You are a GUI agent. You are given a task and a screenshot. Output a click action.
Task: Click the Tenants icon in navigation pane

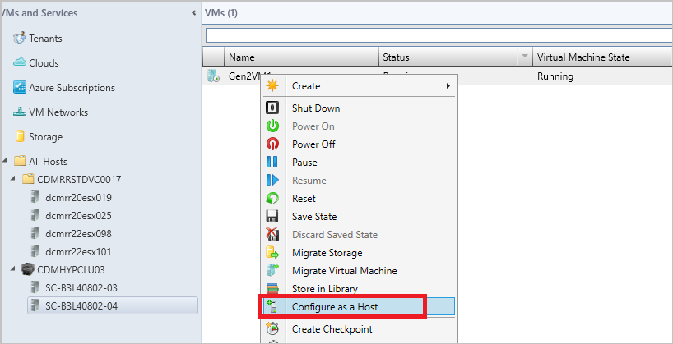[19, 38]
